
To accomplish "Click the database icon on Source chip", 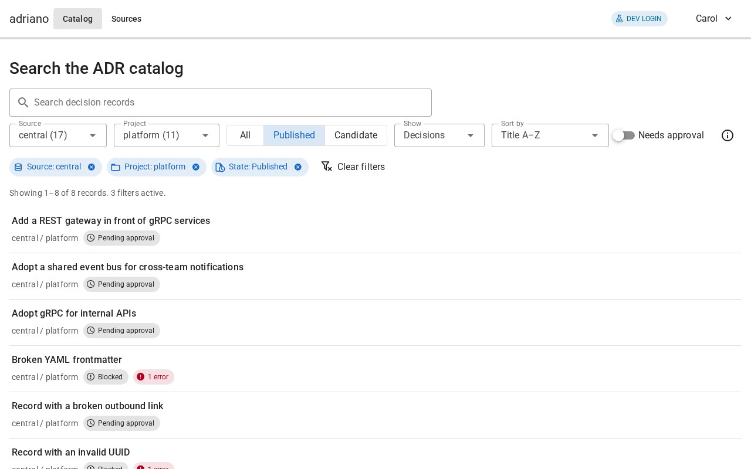I will pyautogui.click(x=18, y=167).
